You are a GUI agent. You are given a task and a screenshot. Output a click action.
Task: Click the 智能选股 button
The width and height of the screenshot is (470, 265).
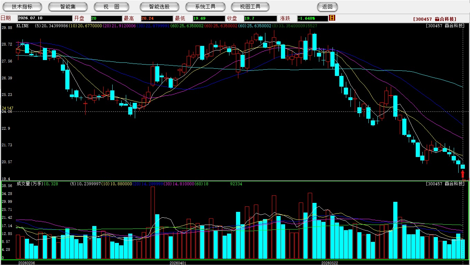159,7
